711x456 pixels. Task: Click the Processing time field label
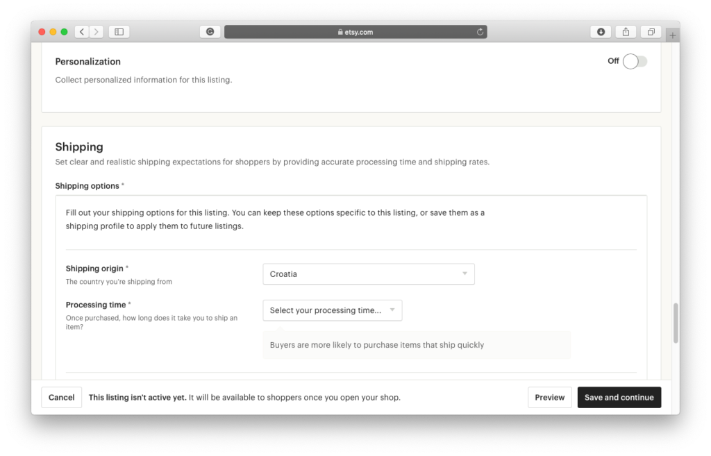(97, 305)
